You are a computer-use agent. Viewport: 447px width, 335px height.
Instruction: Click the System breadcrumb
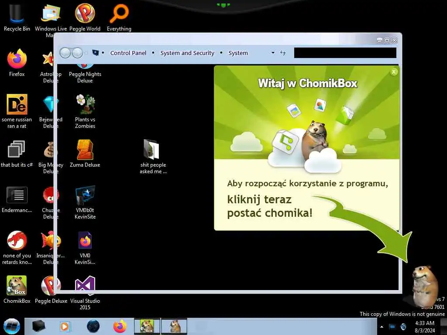[x=238, y=53]
